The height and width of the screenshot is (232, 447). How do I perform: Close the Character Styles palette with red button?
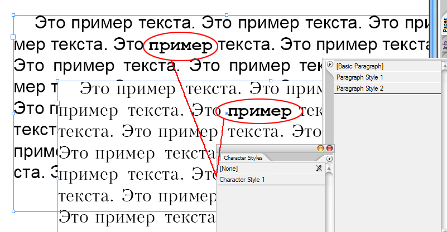329,148
